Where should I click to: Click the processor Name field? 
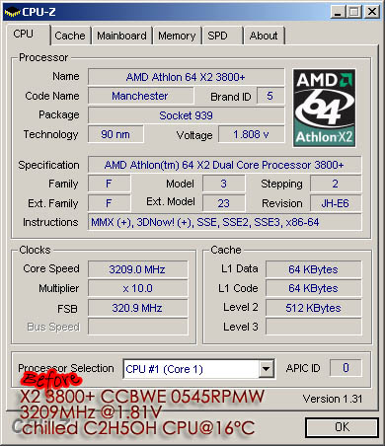(x=186, y=77)
